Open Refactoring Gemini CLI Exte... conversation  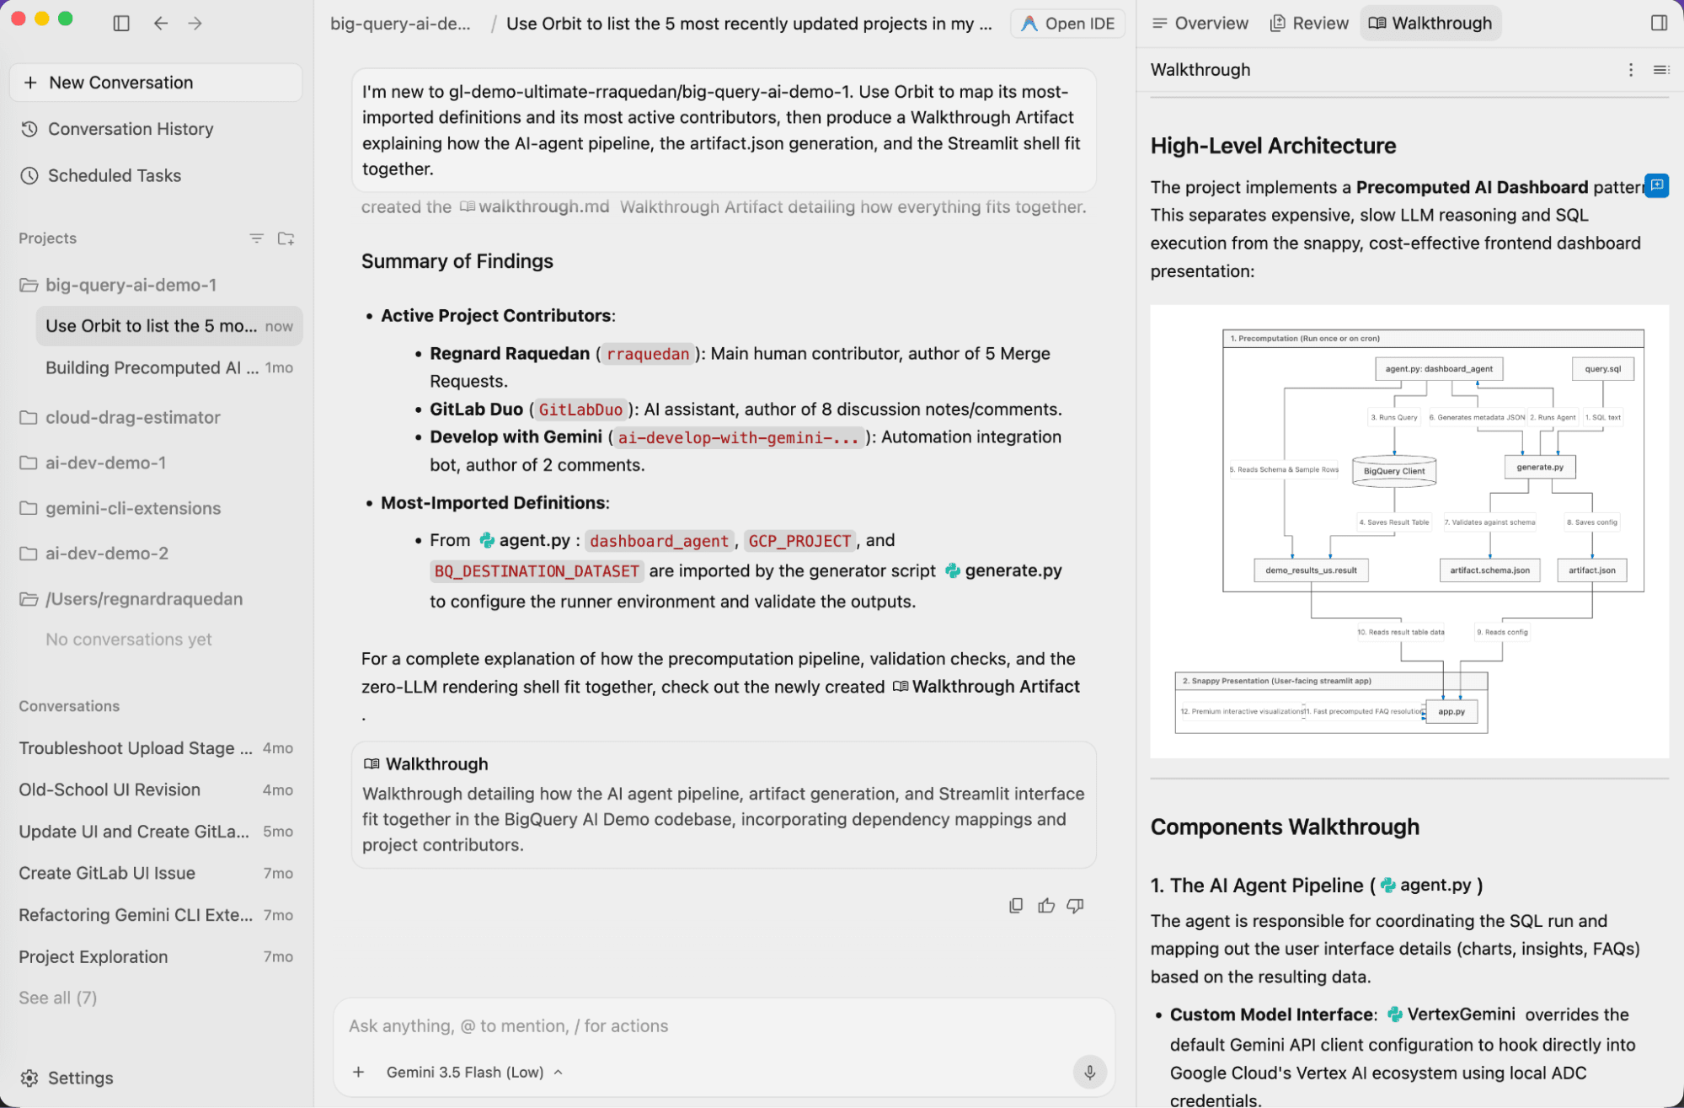[x=156, y=915]
